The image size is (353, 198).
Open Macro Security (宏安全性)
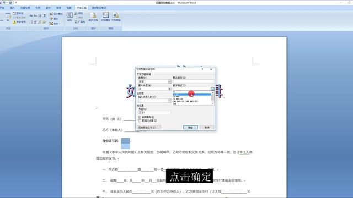pyautogui.click(x=19, y=22)
